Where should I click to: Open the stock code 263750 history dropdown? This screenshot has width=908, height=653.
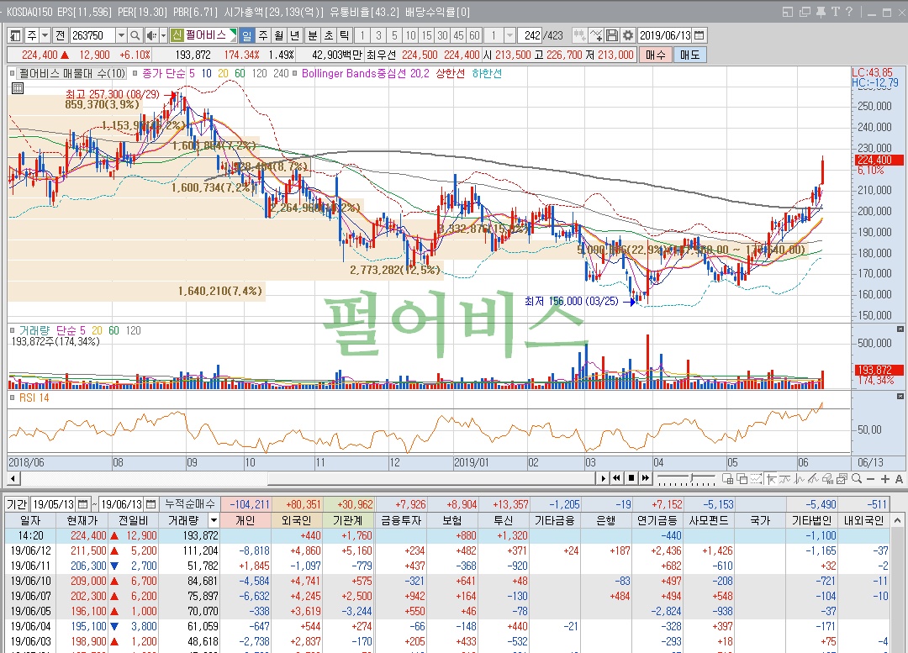pyautogui.click(x=121, y=35)
